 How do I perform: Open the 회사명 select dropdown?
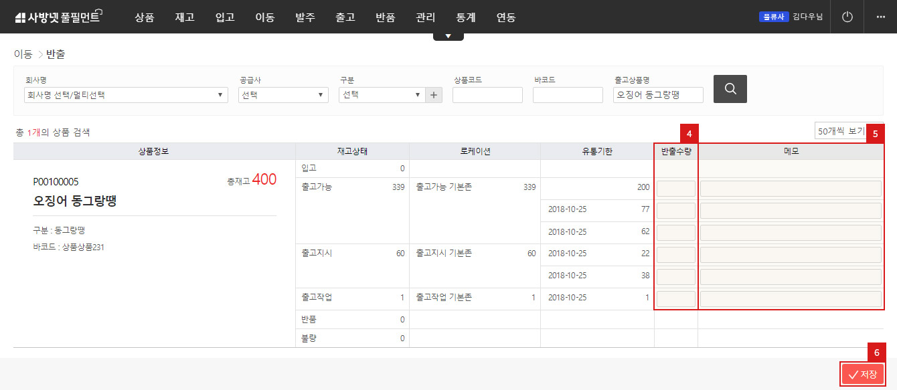[x=125, y=95]
